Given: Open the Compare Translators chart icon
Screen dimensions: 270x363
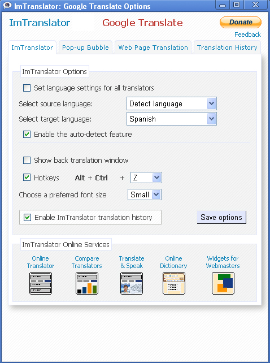Looking at the screenshot, I should pos(87,283).
